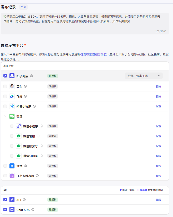The width and height of the screenshot is (173, 217).
Task: Collapse the 微信 group chevron
Action: (5, 116)
